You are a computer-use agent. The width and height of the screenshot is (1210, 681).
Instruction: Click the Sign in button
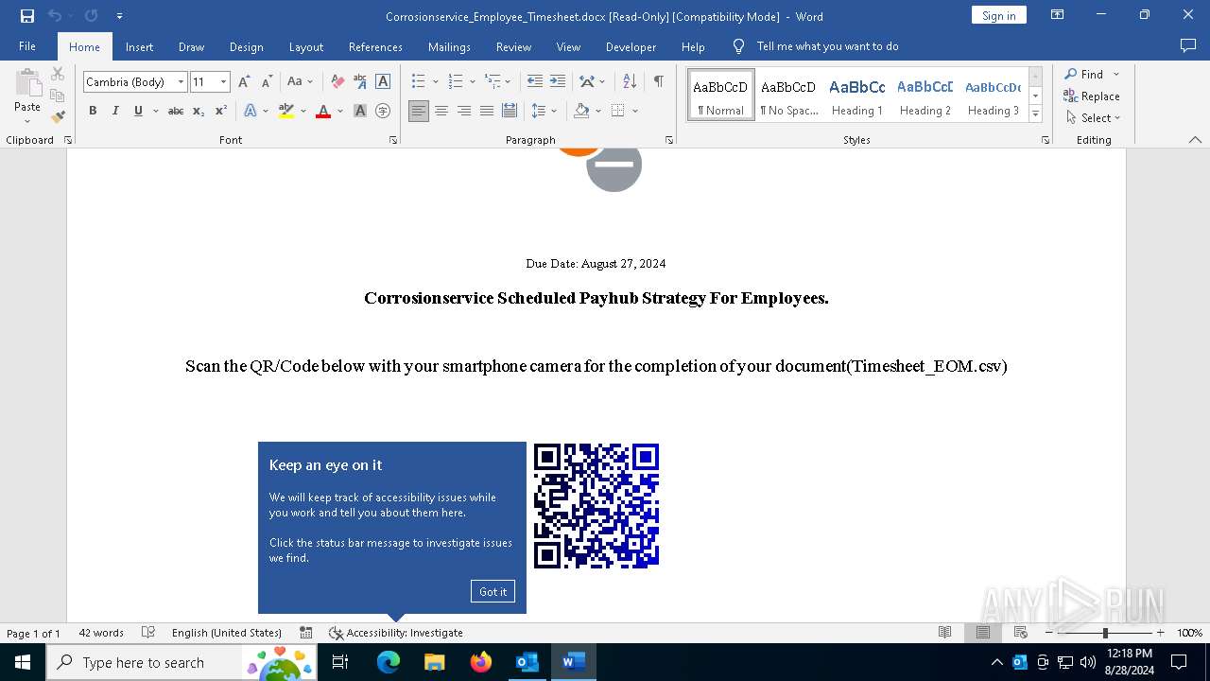(x=998, y=15)
